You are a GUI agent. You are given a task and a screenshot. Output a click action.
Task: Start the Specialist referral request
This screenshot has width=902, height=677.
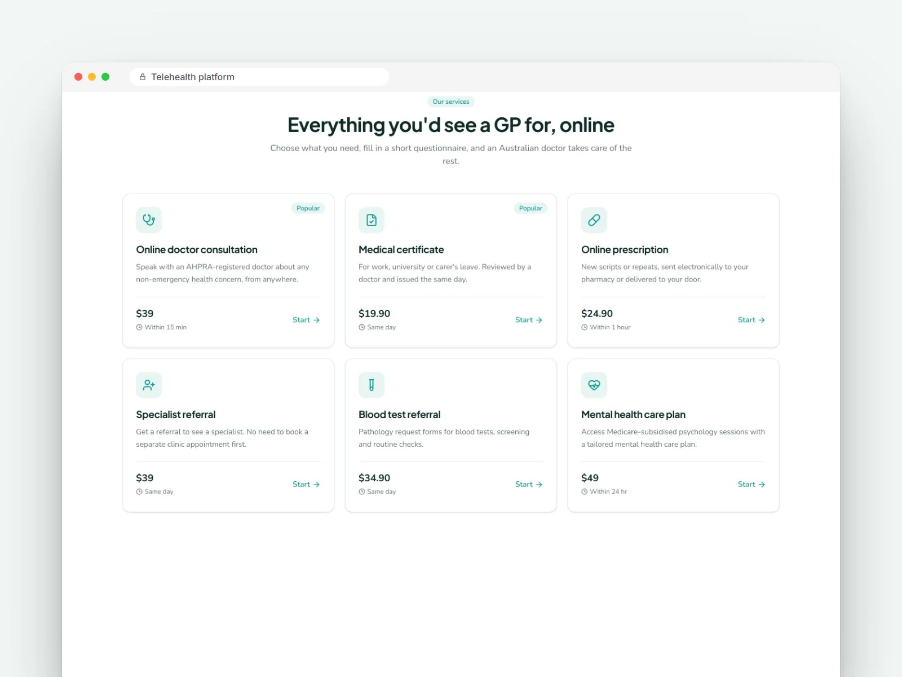[x=306, y=485]
